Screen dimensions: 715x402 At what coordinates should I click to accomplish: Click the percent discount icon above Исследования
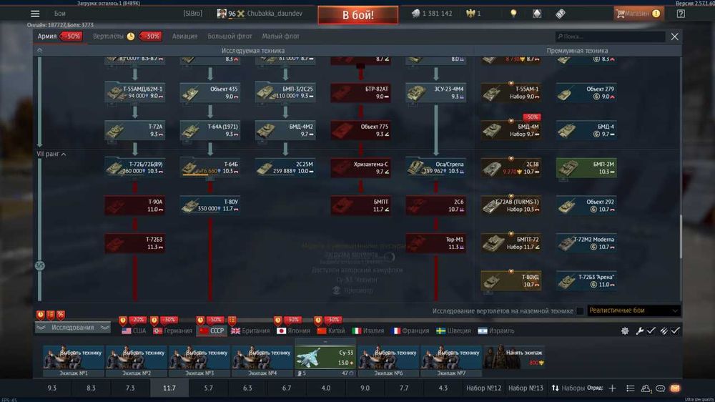(61, 315)
